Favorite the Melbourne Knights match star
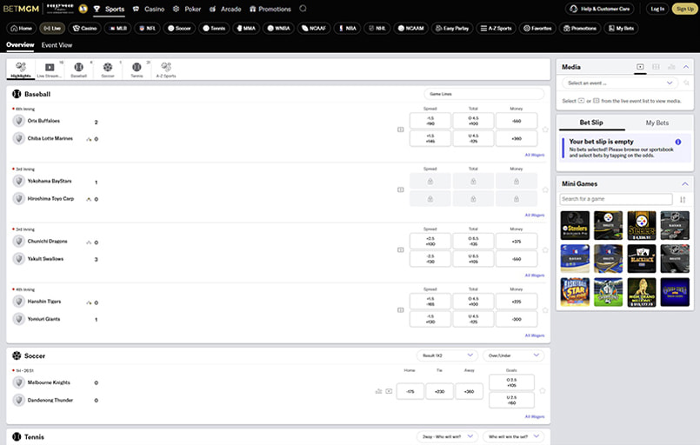This screenshot has height=445, width=700. 543,391
